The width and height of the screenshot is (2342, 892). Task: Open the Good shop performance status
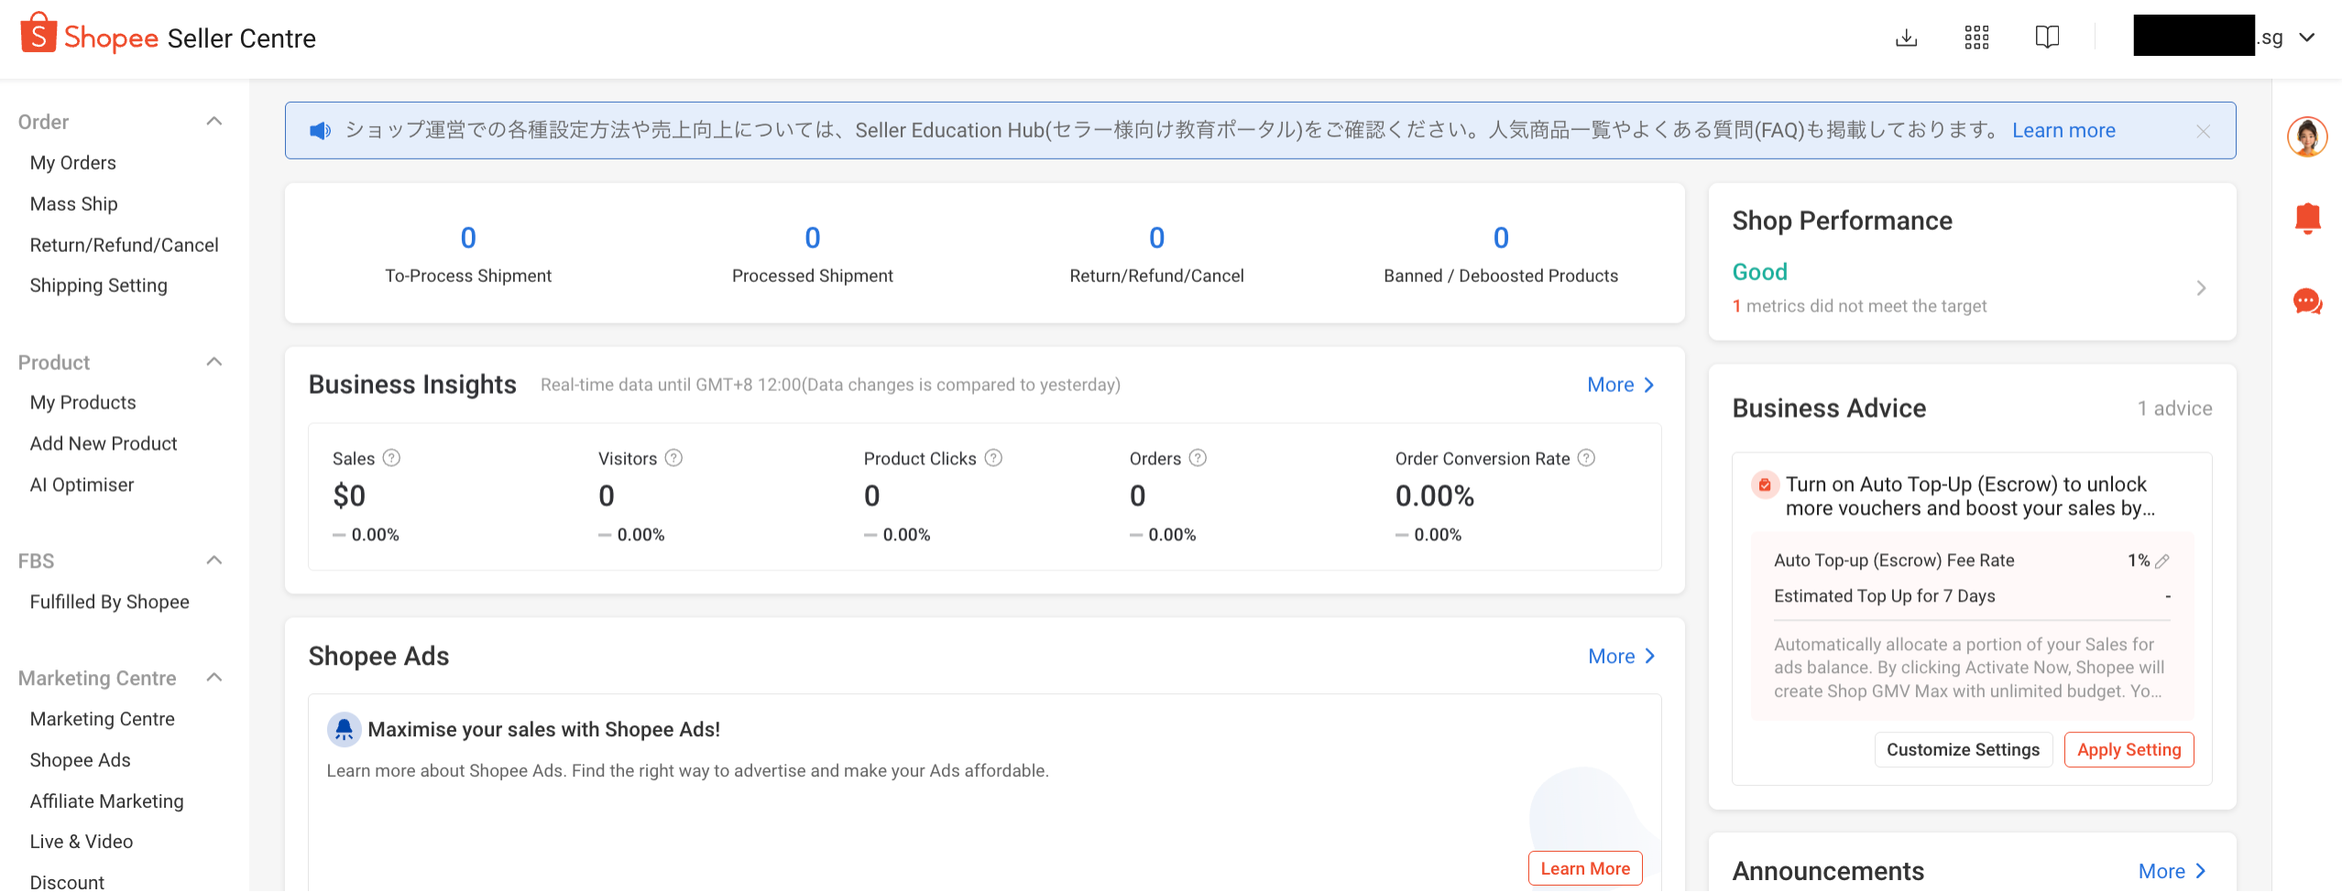coord(1759,272)
